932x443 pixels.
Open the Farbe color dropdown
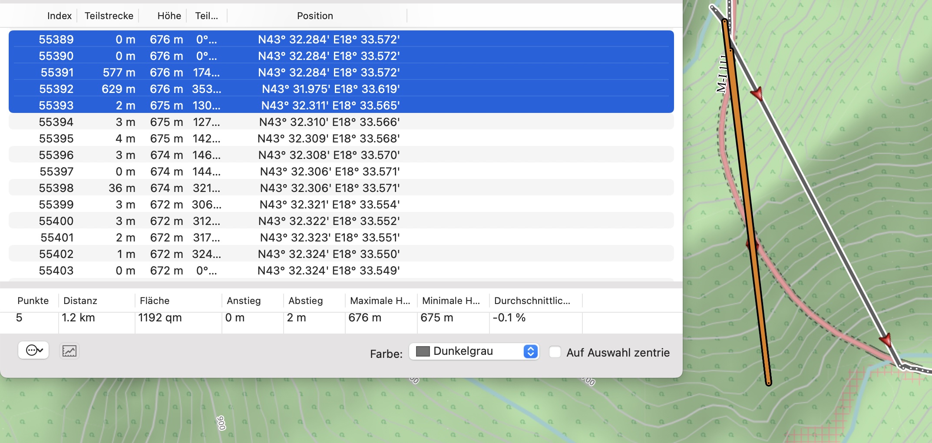473,351
